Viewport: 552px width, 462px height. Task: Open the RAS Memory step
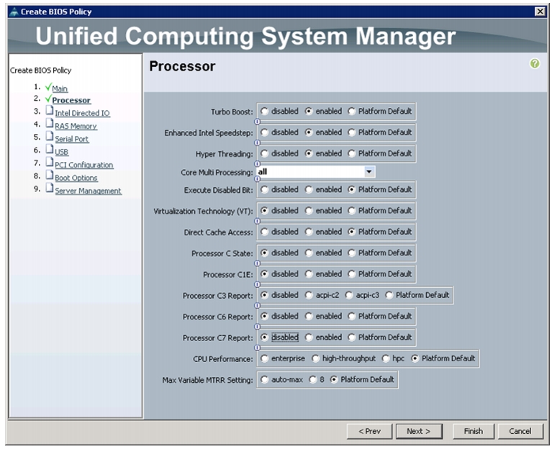(x=76, y=126)
